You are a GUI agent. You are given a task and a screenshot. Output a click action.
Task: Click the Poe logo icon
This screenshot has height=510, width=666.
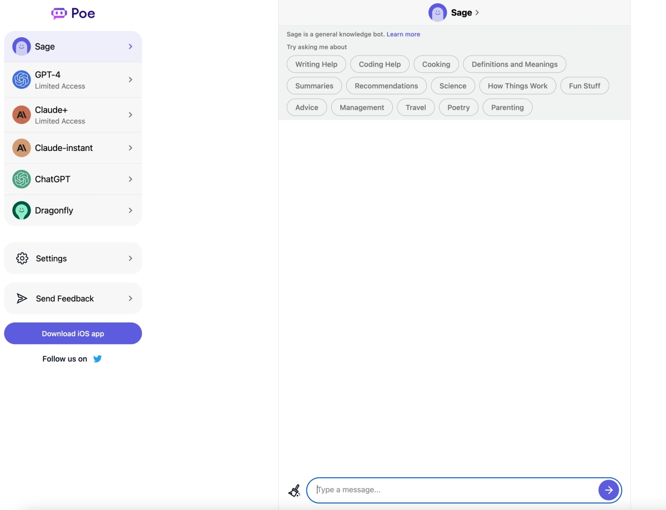coord(59,13)
